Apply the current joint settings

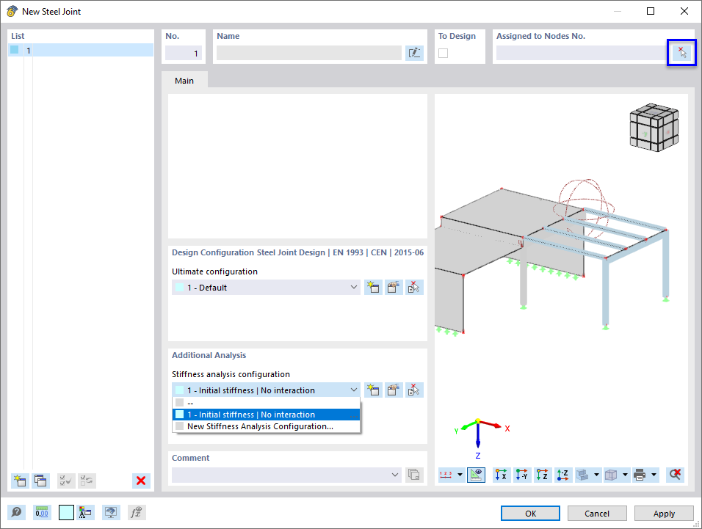663,513
